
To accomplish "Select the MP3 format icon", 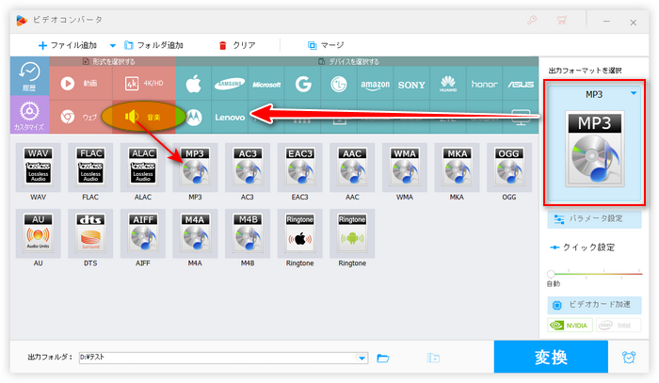I will [x=195, y=169].
